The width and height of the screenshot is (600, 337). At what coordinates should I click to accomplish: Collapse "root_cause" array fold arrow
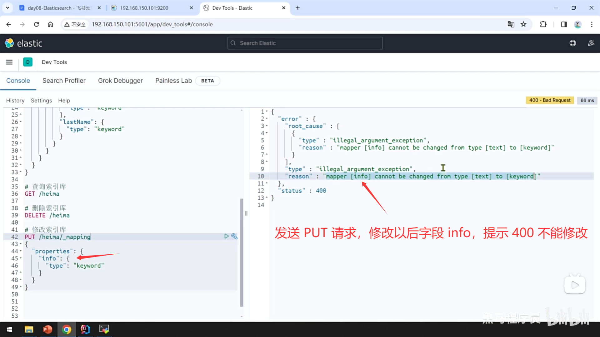(267, 126)
